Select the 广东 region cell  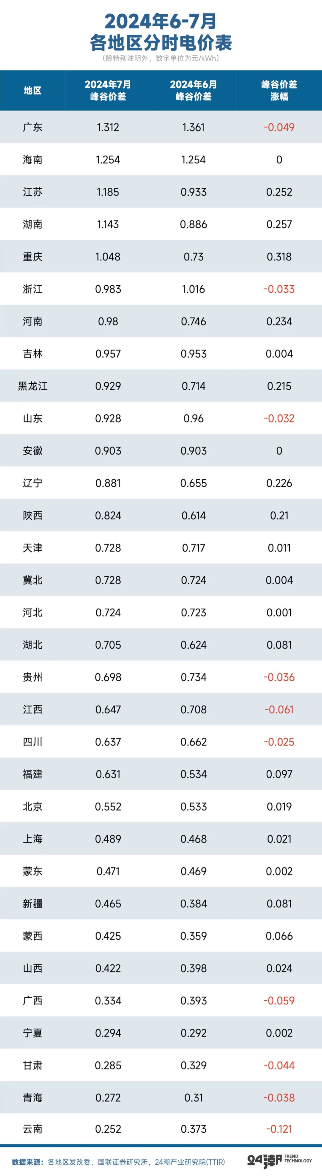click(x=32, y=127)
